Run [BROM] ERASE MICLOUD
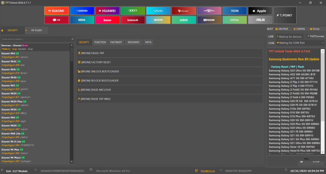The width and height of the screenshot is (326, 174). click(169, 90)
